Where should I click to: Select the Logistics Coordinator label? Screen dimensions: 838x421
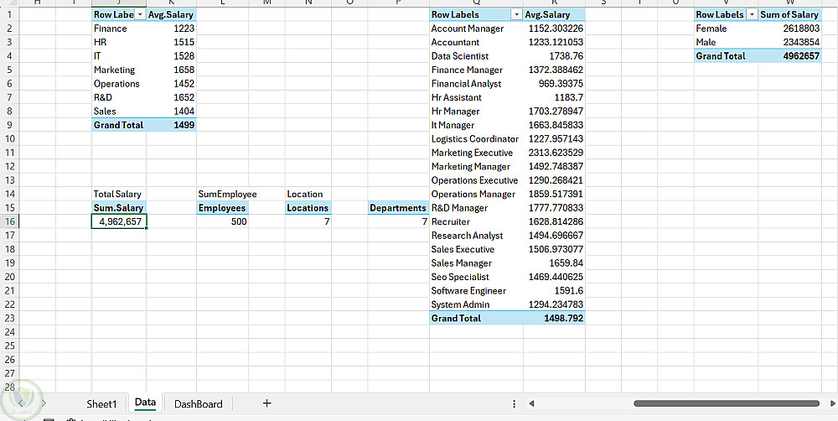(476, 139)
